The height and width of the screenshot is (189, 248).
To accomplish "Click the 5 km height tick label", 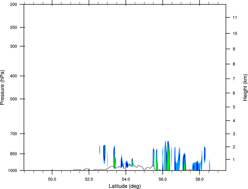I will click(x=234, y=107).
